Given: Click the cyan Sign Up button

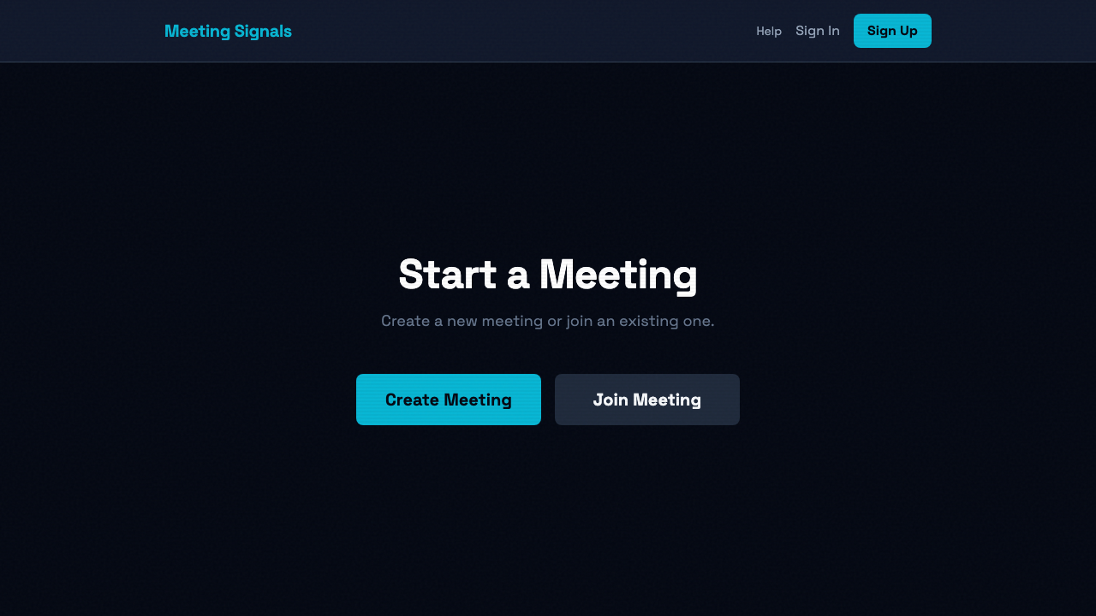Looking at the screenshot, I should [892, 31].
